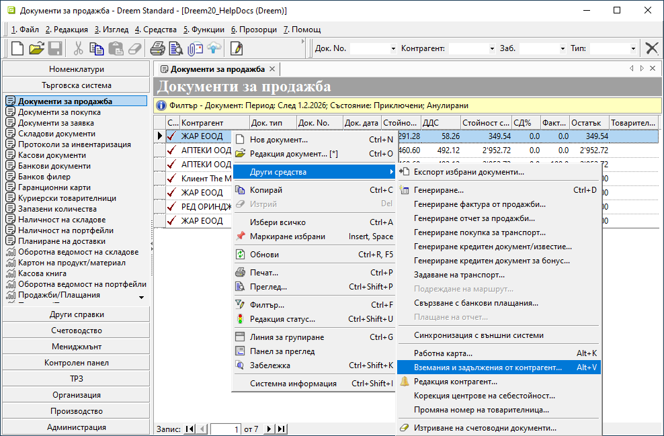Expand the Администрация panel button
Viewport: 664px width, 436px height.
tap(76, 427)
